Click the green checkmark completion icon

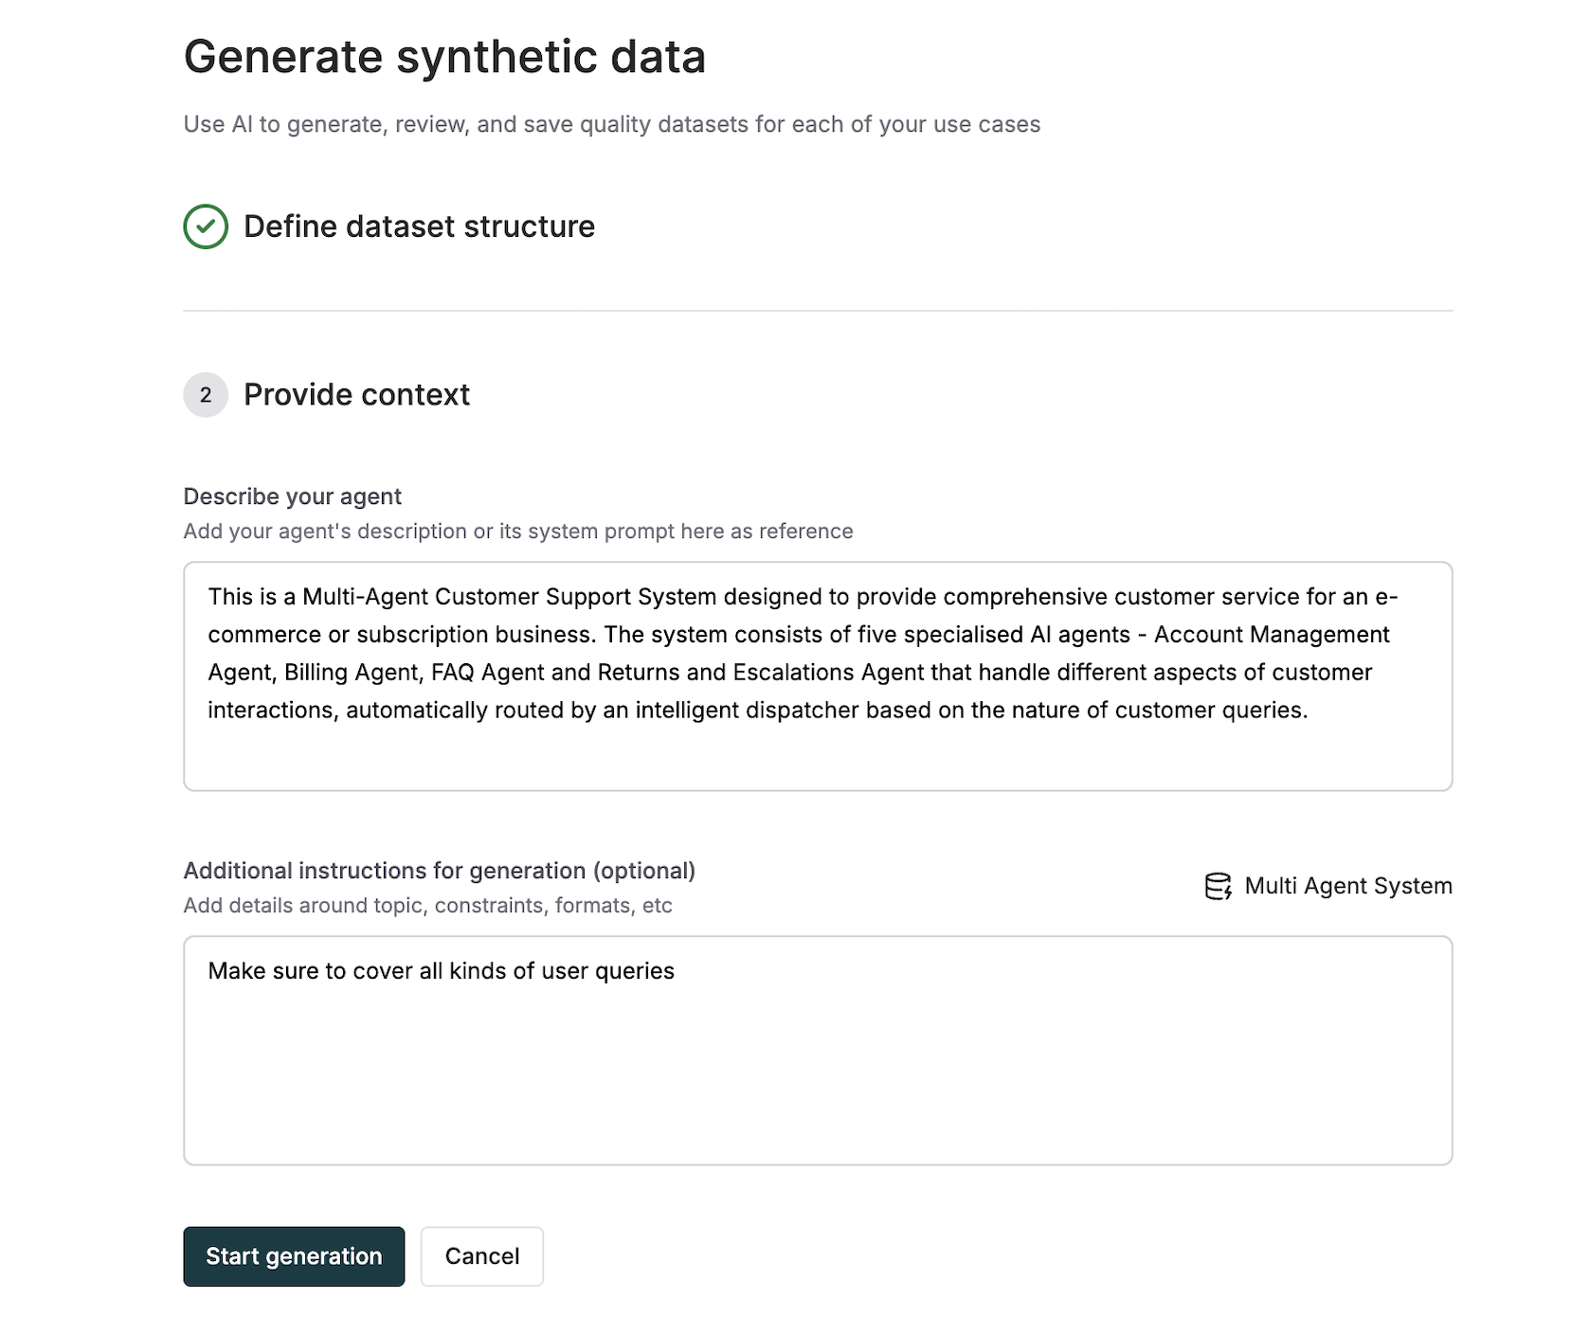coord(205,226)
